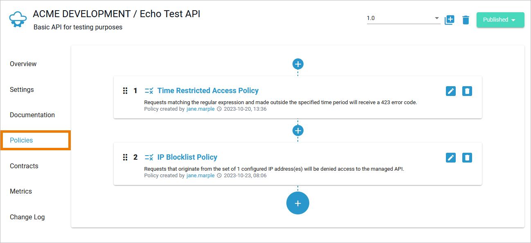The width and height of the screenshot is (531, 243).
Task: Insert a policy between the two policies
Action: point(298,130)
